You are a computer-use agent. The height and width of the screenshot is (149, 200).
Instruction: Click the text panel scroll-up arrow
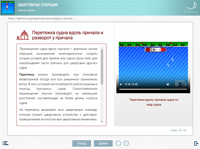102,48
